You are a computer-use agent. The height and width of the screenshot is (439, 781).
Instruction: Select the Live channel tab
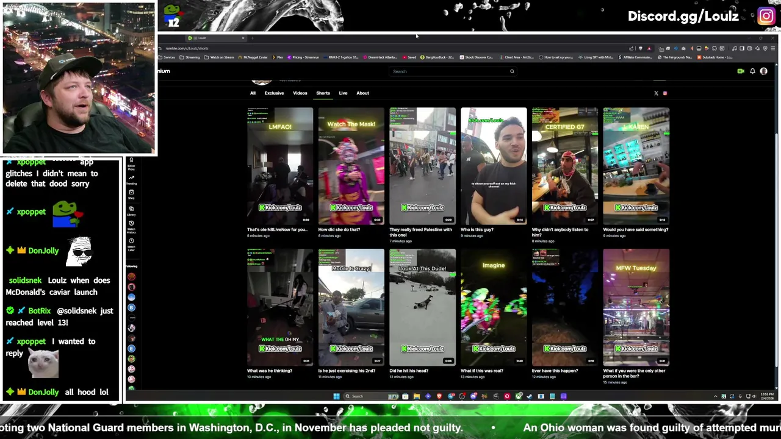pos(343,93)
